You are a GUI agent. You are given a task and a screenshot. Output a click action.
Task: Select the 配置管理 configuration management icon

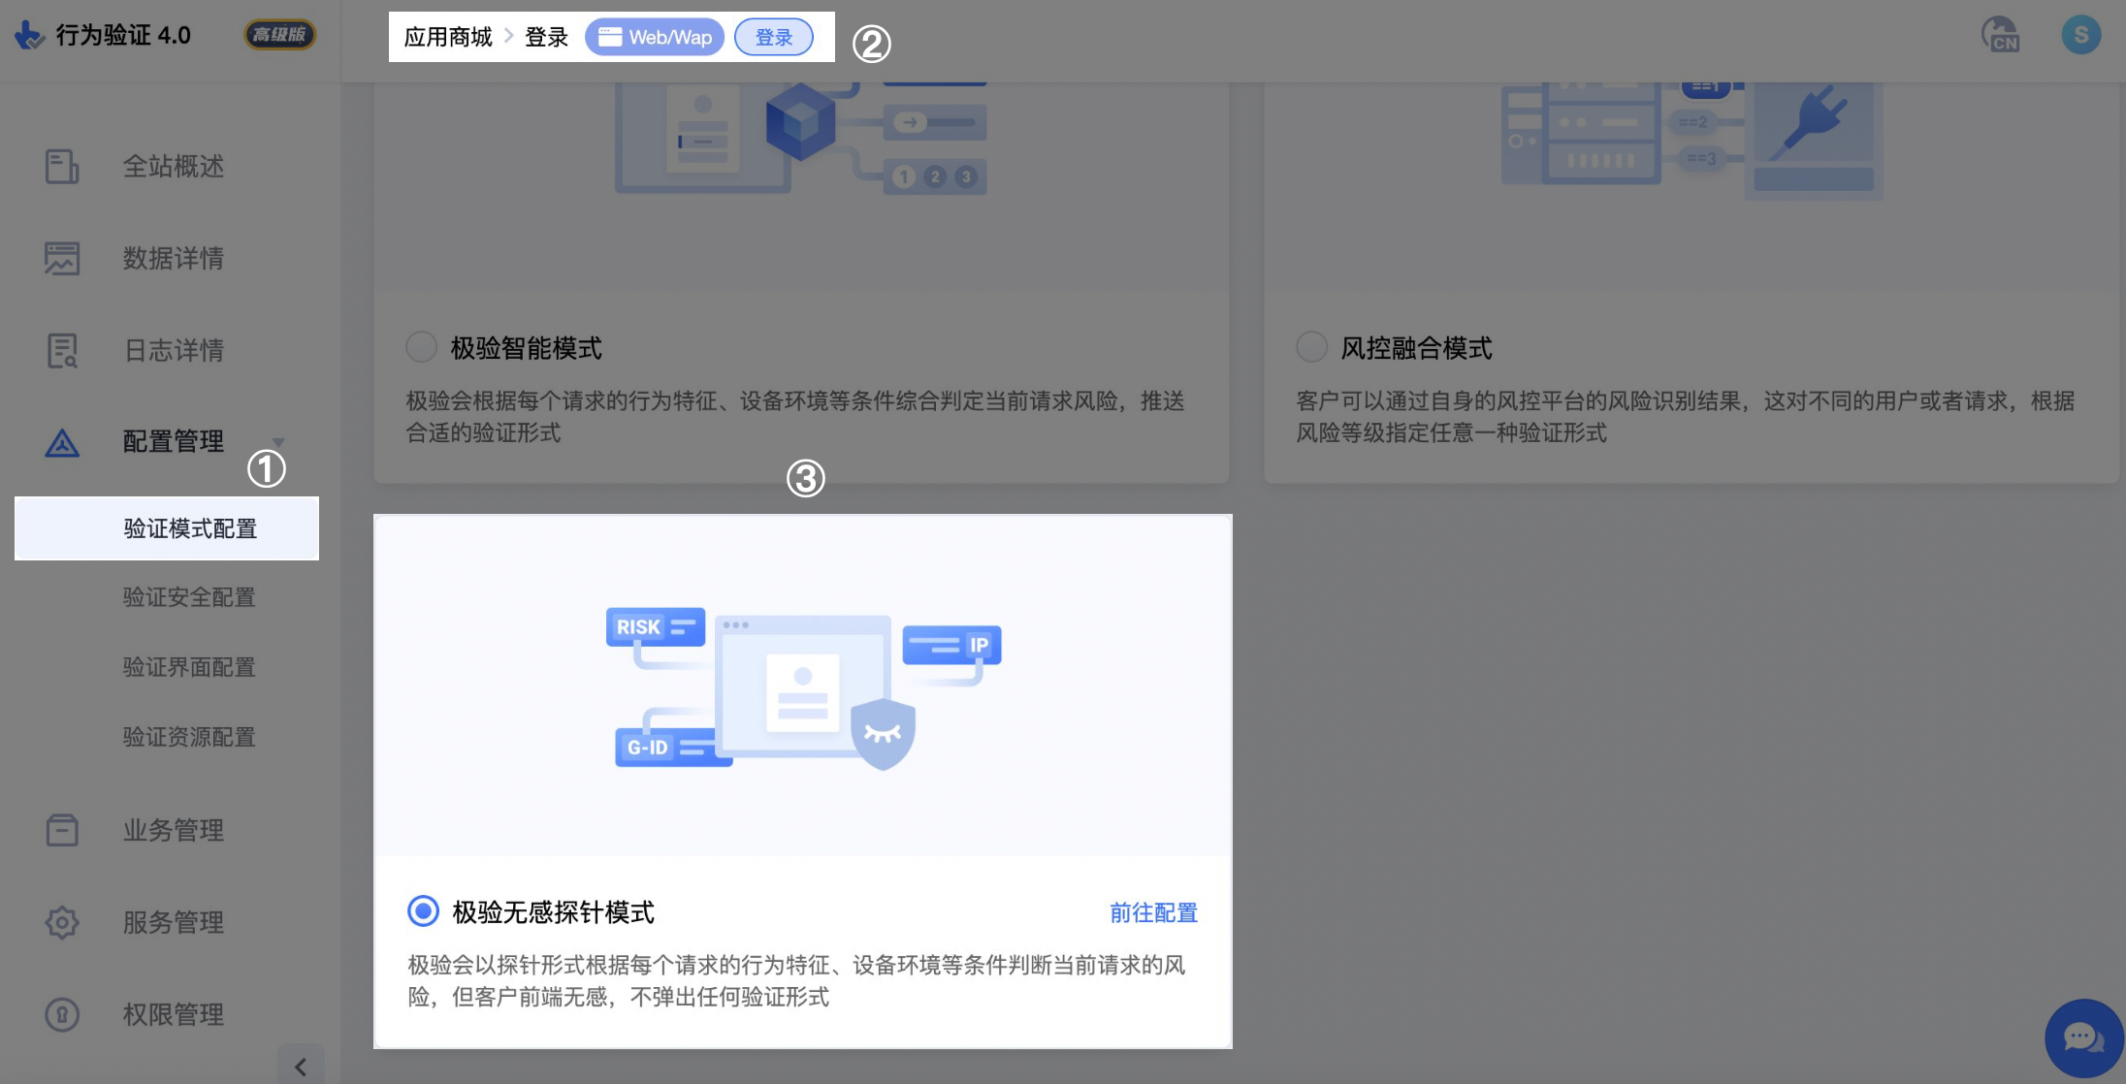(60, 442)
